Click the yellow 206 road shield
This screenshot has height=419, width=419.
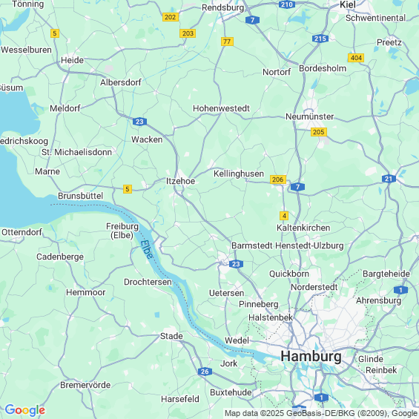pos(278,179)
